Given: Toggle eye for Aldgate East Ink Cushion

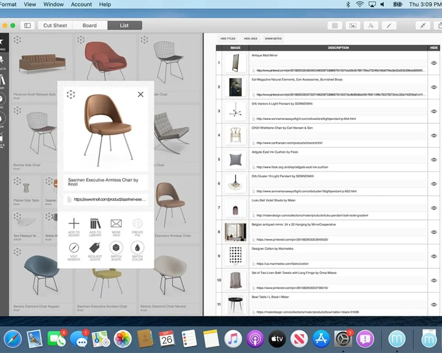Looking at the screenshot, I should [x=434, y=160].
